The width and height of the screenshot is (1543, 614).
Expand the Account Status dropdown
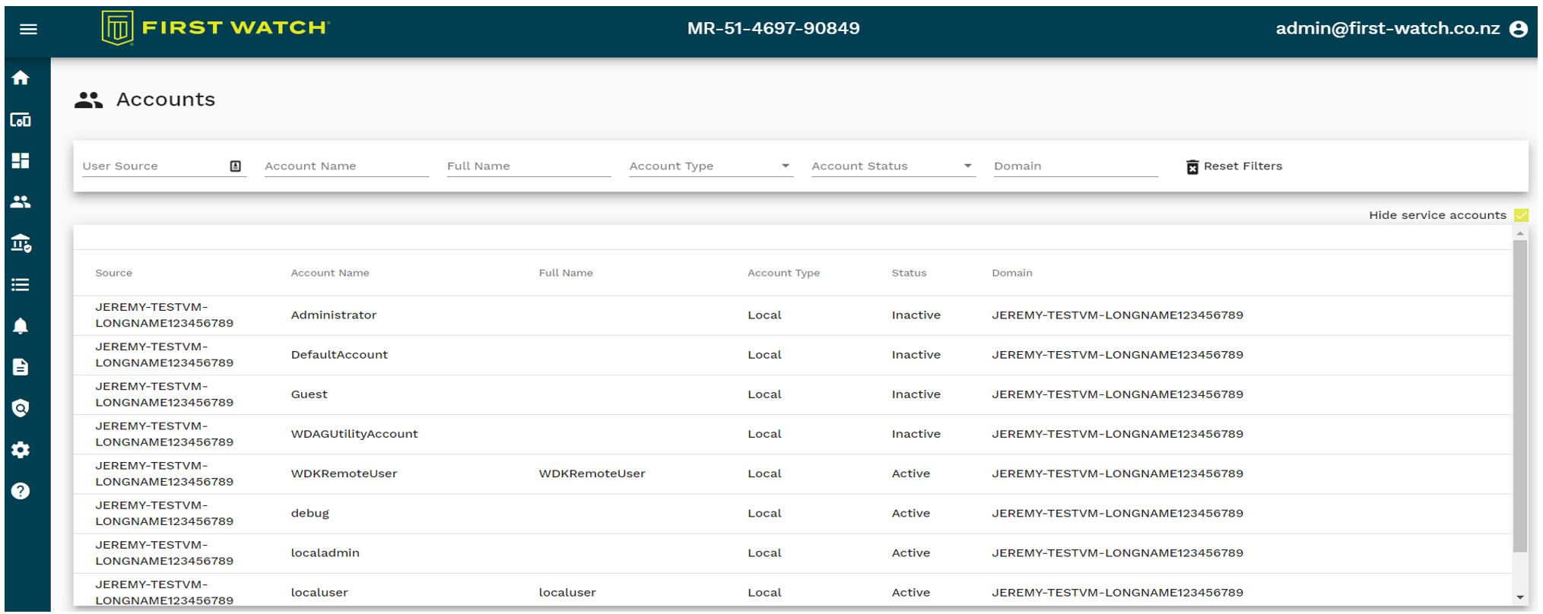point(967,166)
